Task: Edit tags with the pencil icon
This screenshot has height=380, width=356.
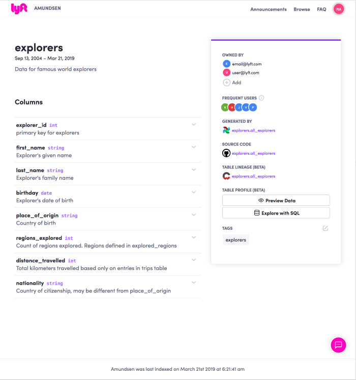Action: (325, 228)
